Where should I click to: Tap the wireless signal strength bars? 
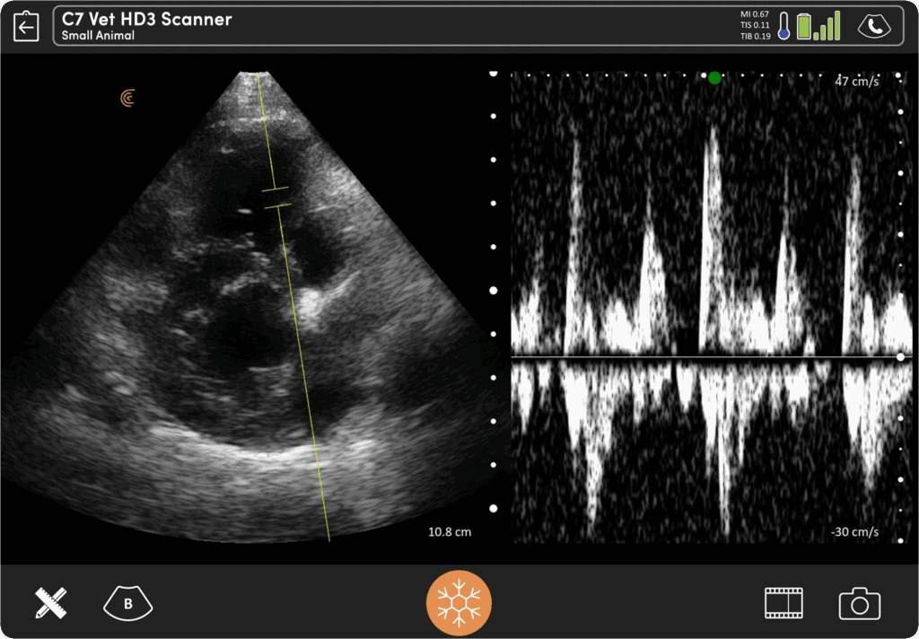coord(829,26)
